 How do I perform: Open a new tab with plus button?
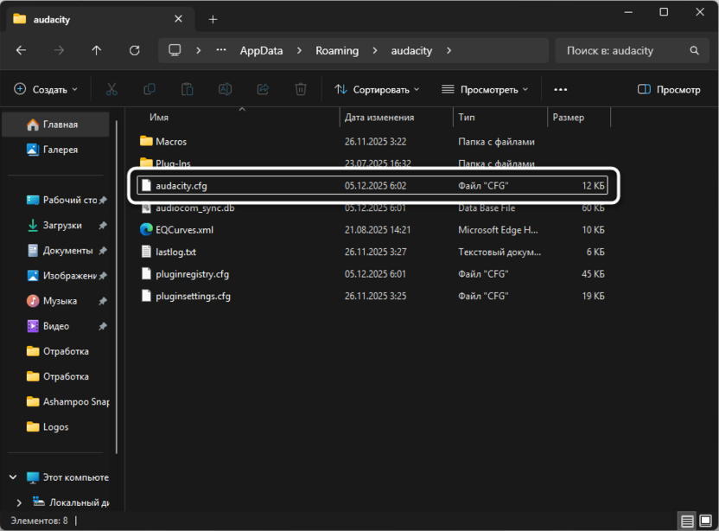[213, 19]
